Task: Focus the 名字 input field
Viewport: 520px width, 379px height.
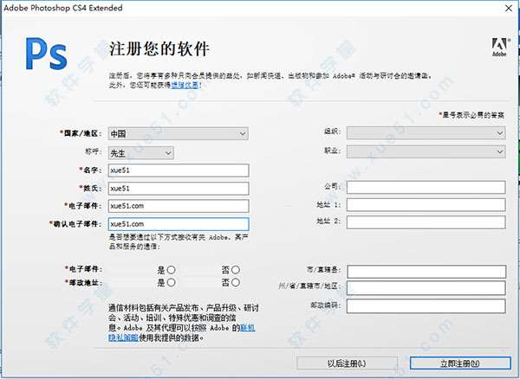Action: click(x=179, y=170)
